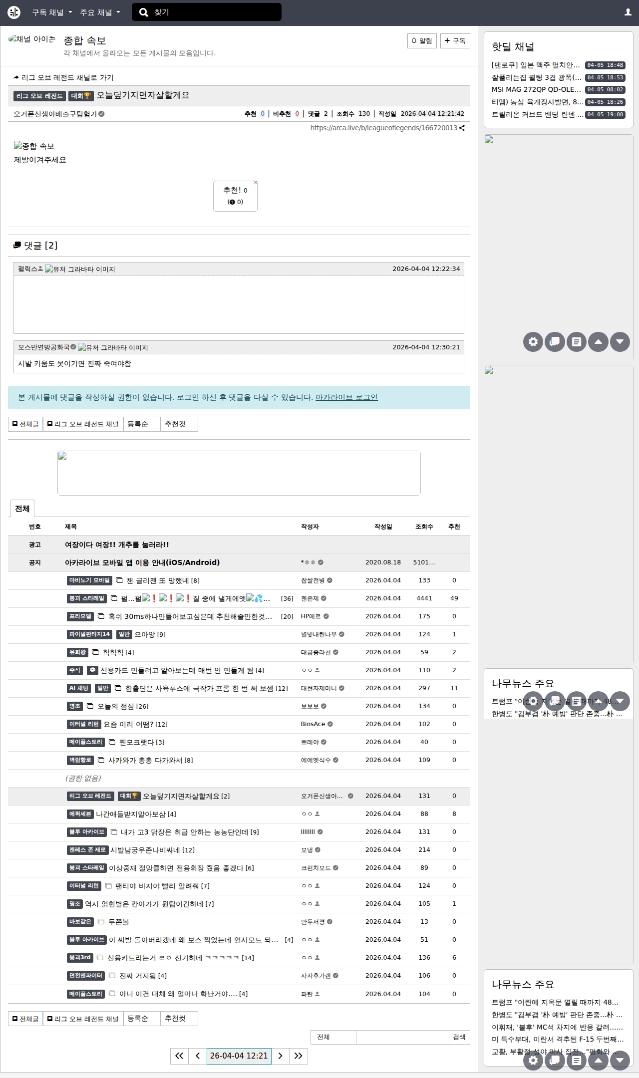Open hot deal [덴로쿠] 일본 맥주 멸치안

pyautogui.click(x=536, y=65)
